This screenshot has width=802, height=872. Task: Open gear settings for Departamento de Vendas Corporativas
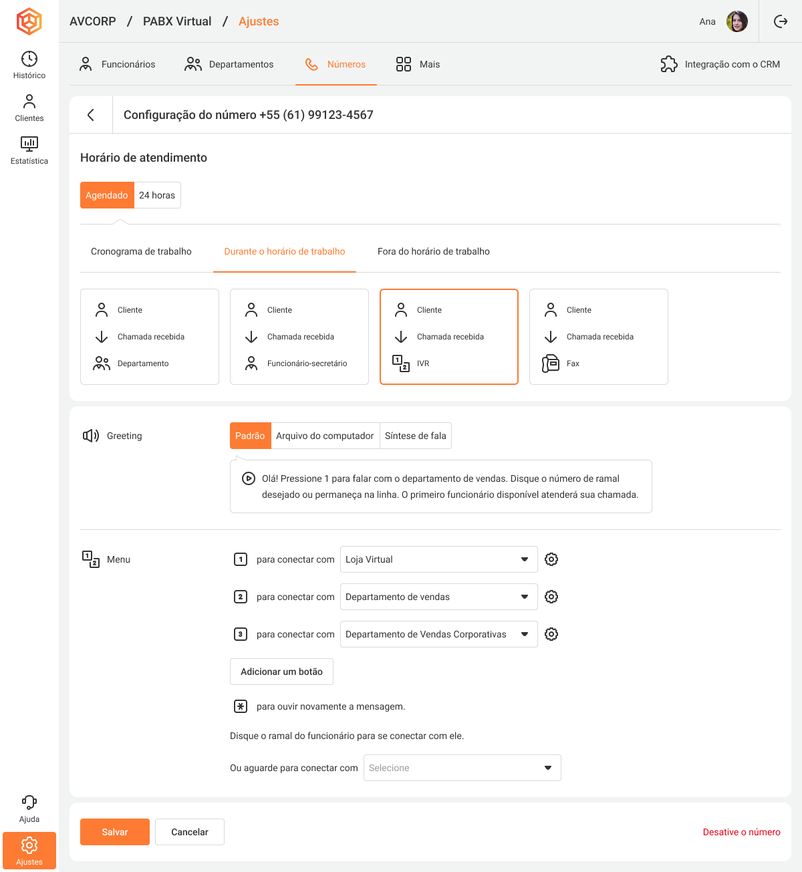pyautogui.click(x=551, y=634)
